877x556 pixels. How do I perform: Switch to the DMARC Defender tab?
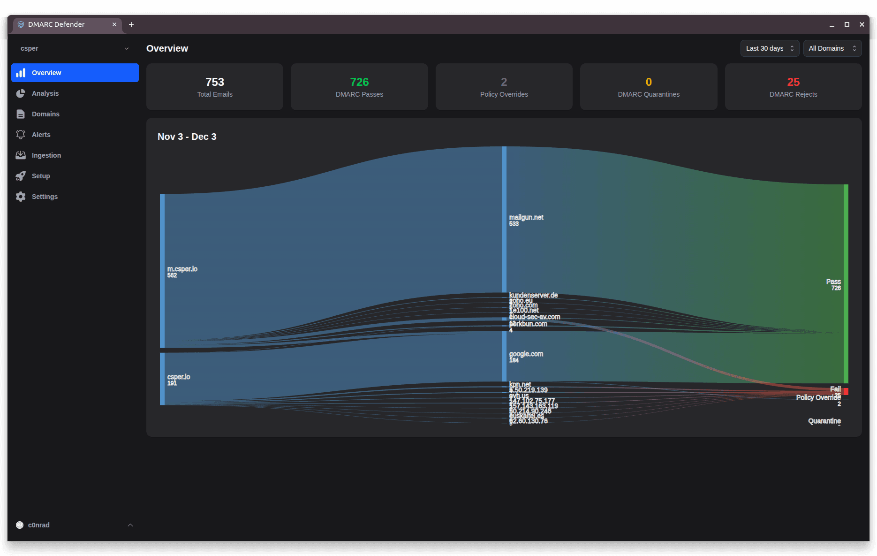(56, 24)
